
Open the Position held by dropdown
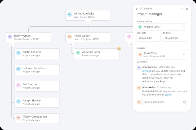click(x=162, y=27)
